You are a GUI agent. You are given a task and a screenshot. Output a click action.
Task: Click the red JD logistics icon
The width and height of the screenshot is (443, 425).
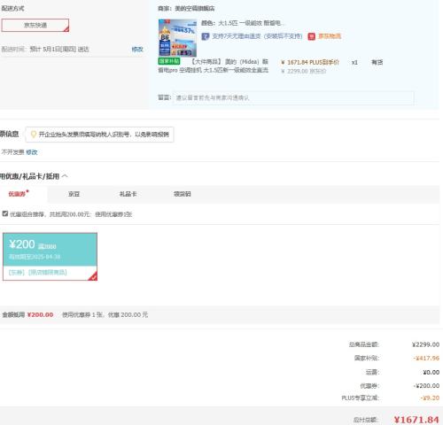coord(311,36)
